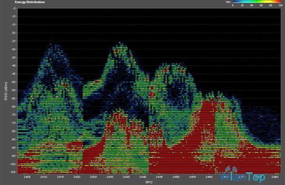Select the 2410 frequency tick label

[44, 177]
